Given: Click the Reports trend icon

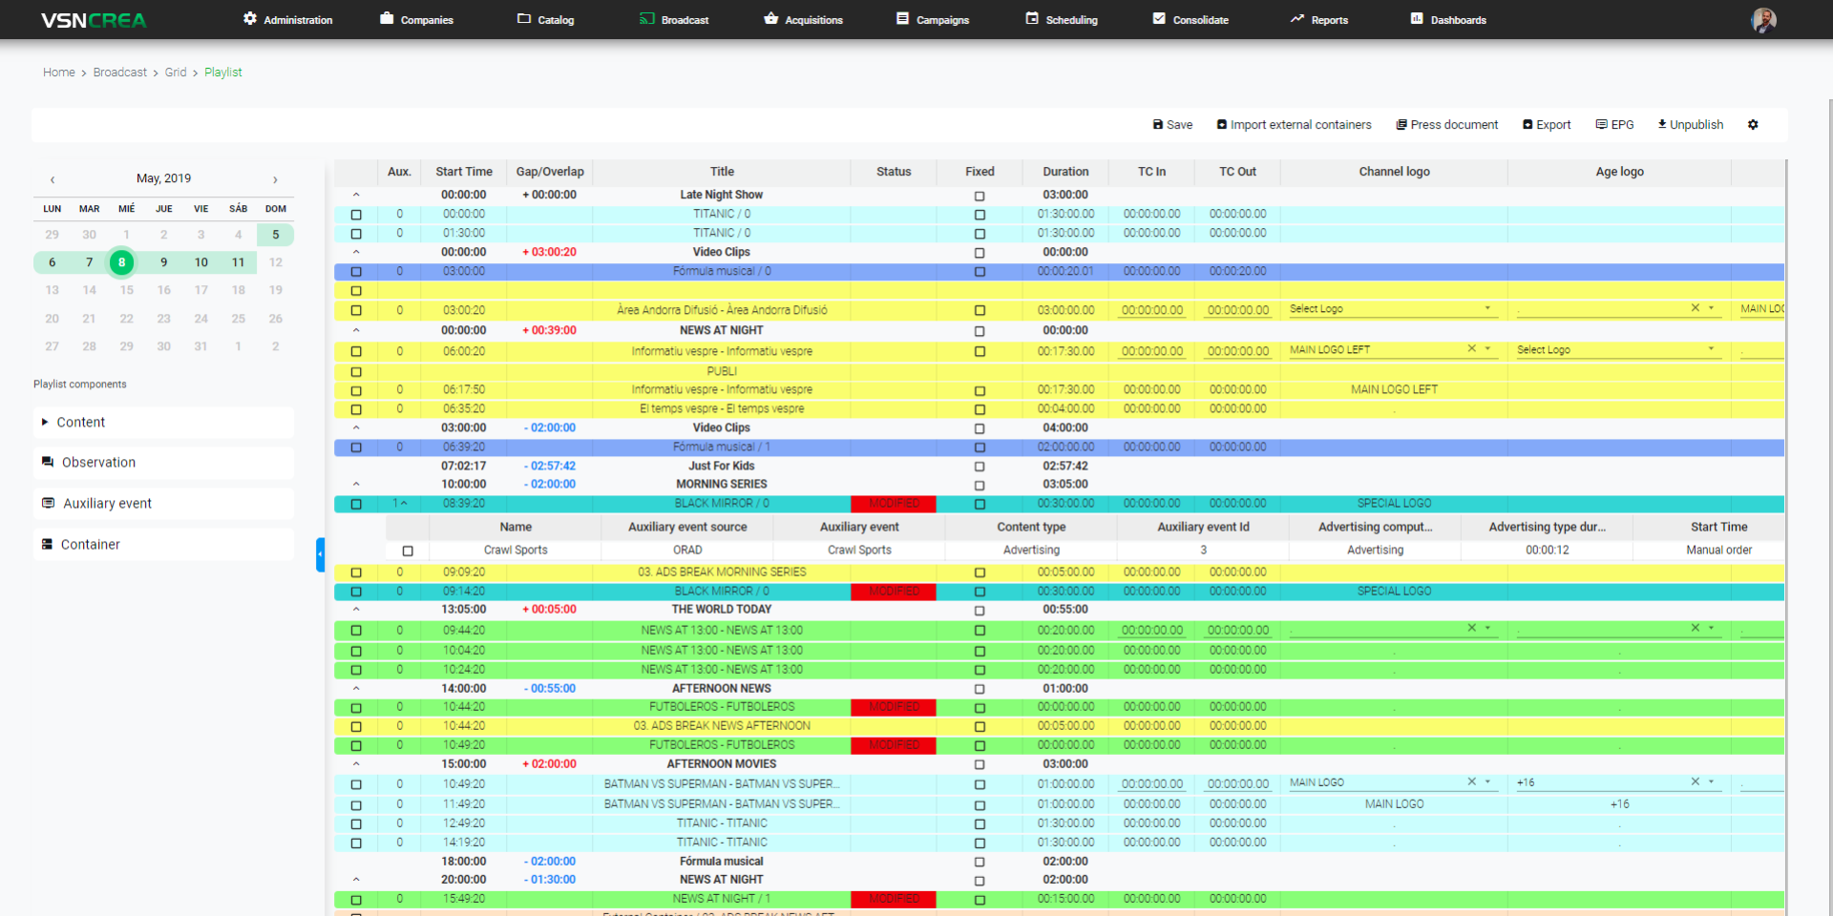Looking at the screenshot, I should tap(1296, 19).
